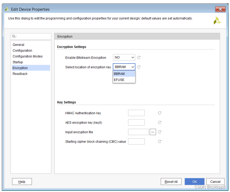Reset AES encryption key (key0) value
Viewport: 230px width, 192px height.
[160, 122]
